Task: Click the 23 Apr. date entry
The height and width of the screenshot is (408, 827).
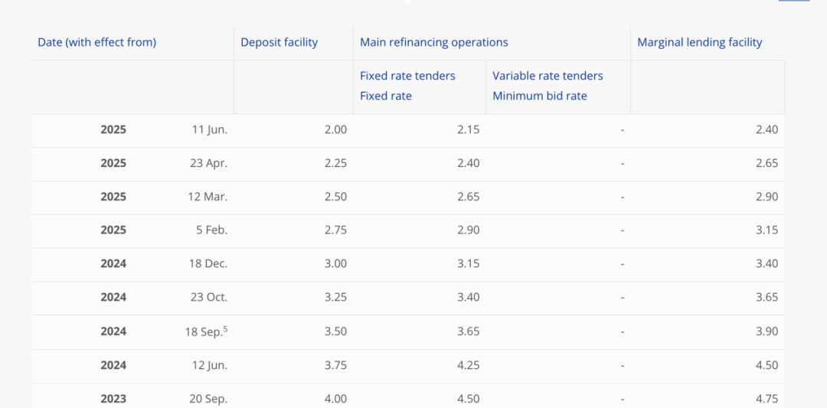Action: 208,163
